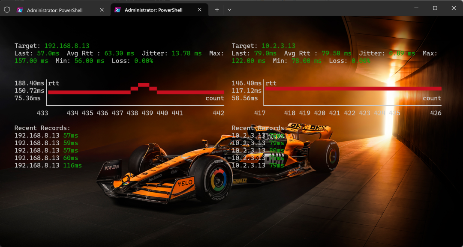Image resolution: width=463 pixels, height=247 pixels.
Task: Click the Jitter value 13.78 ms
Action: [187, 54]
